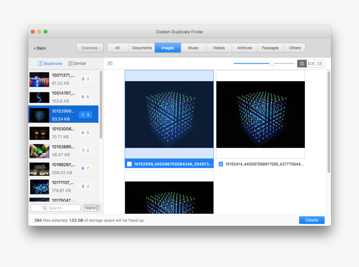359x267 pixels.
Task: Check the box for 10152999_445596755584346 file
Action: 129,164
